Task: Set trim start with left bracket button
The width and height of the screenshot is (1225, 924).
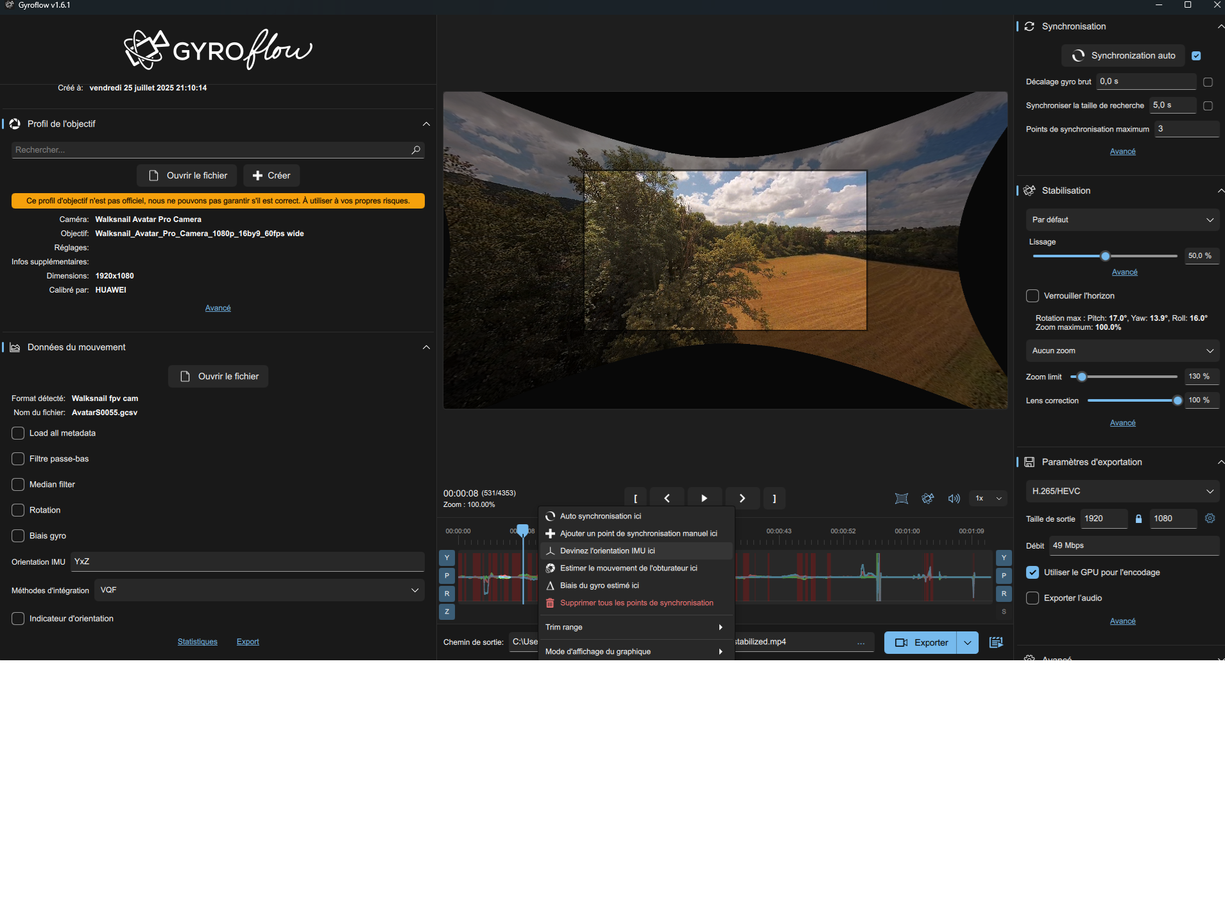Action: coord(635,499)
